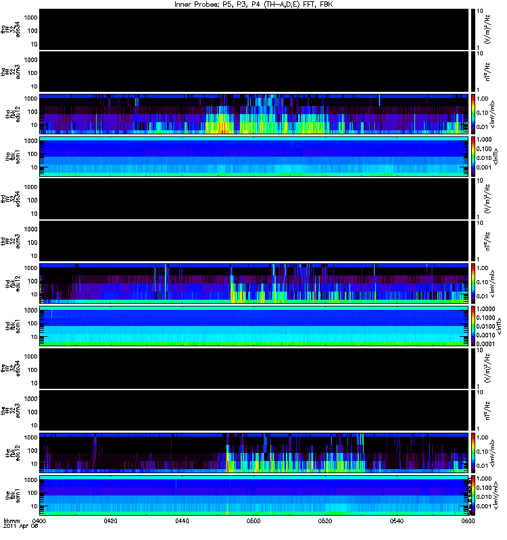
Task: Click inside the tha fbk scm1 spectrogram
Action: 254,157
